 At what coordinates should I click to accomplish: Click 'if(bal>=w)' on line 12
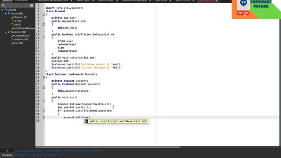[65, 41]
